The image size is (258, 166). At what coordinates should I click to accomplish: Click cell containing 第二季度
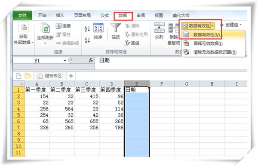pyautogui.click(x=62, y=90)
